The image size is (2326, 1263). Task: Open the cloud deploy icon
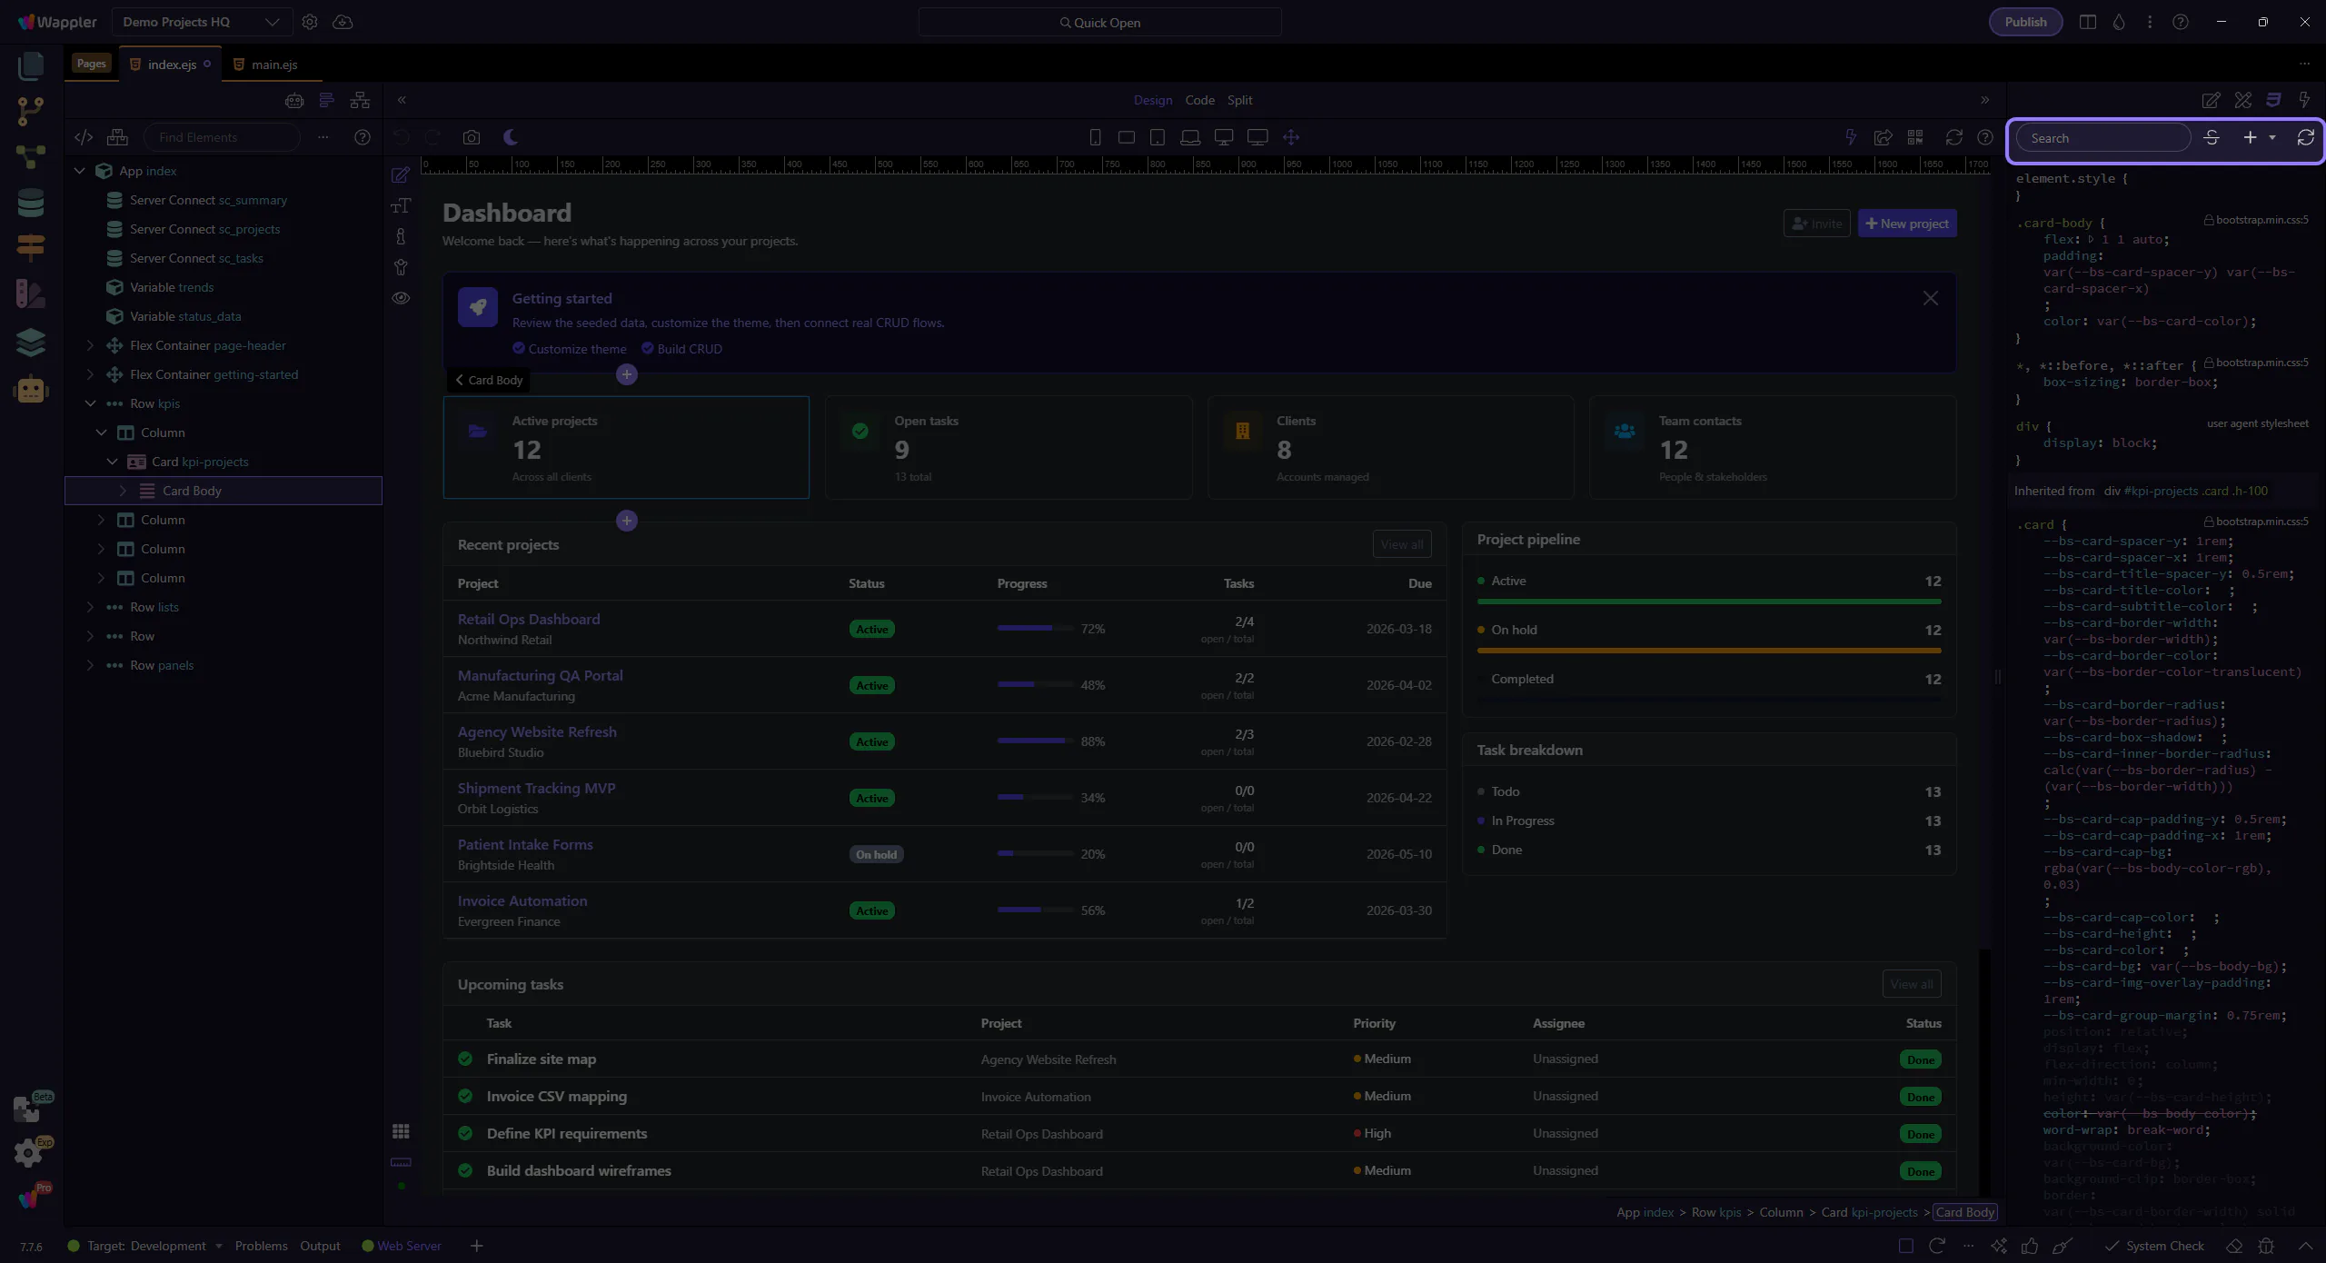[343, 22]
